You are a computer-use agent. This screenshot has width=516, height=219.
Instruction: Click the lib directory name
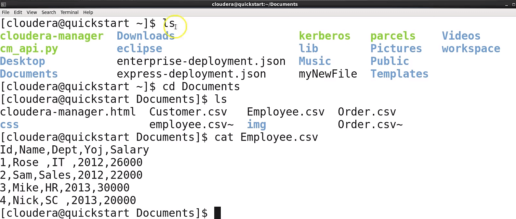coord(308,49)
